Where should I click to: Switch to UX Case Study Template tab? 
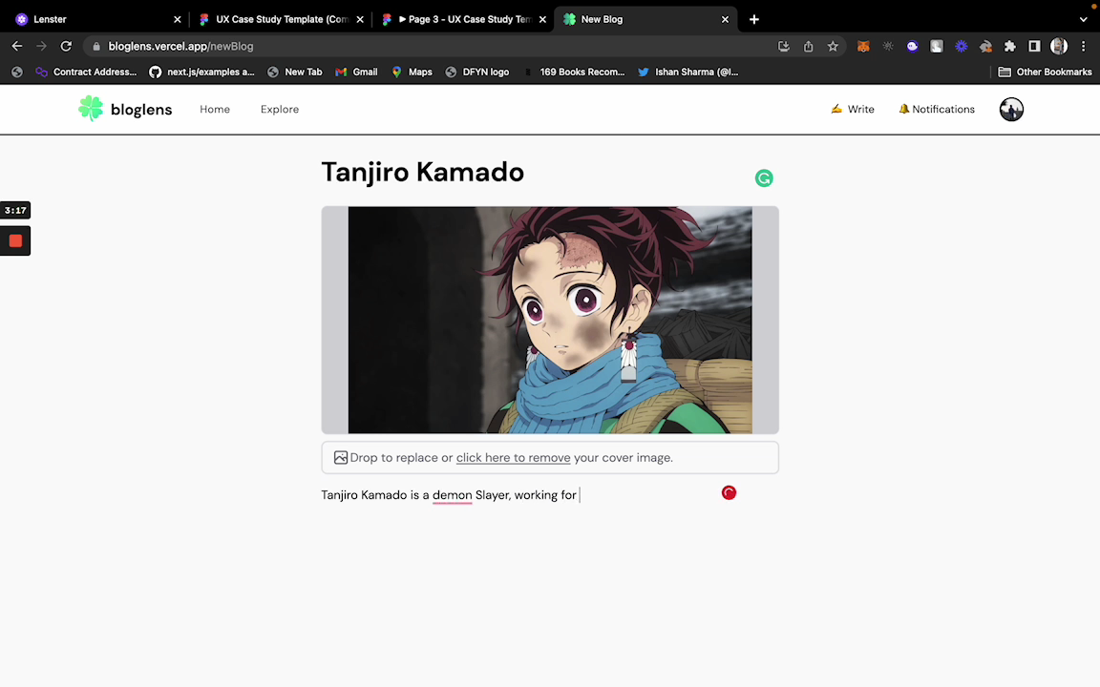[281, 20]
